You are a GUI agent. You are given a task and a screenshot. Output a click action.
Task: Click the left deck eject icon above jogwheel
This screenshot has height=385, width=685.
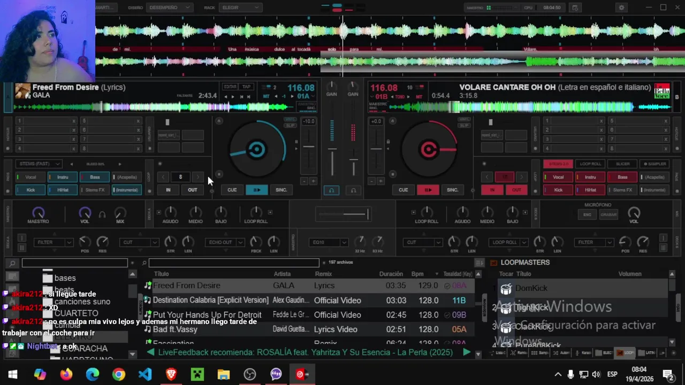[x=219, y=121]
